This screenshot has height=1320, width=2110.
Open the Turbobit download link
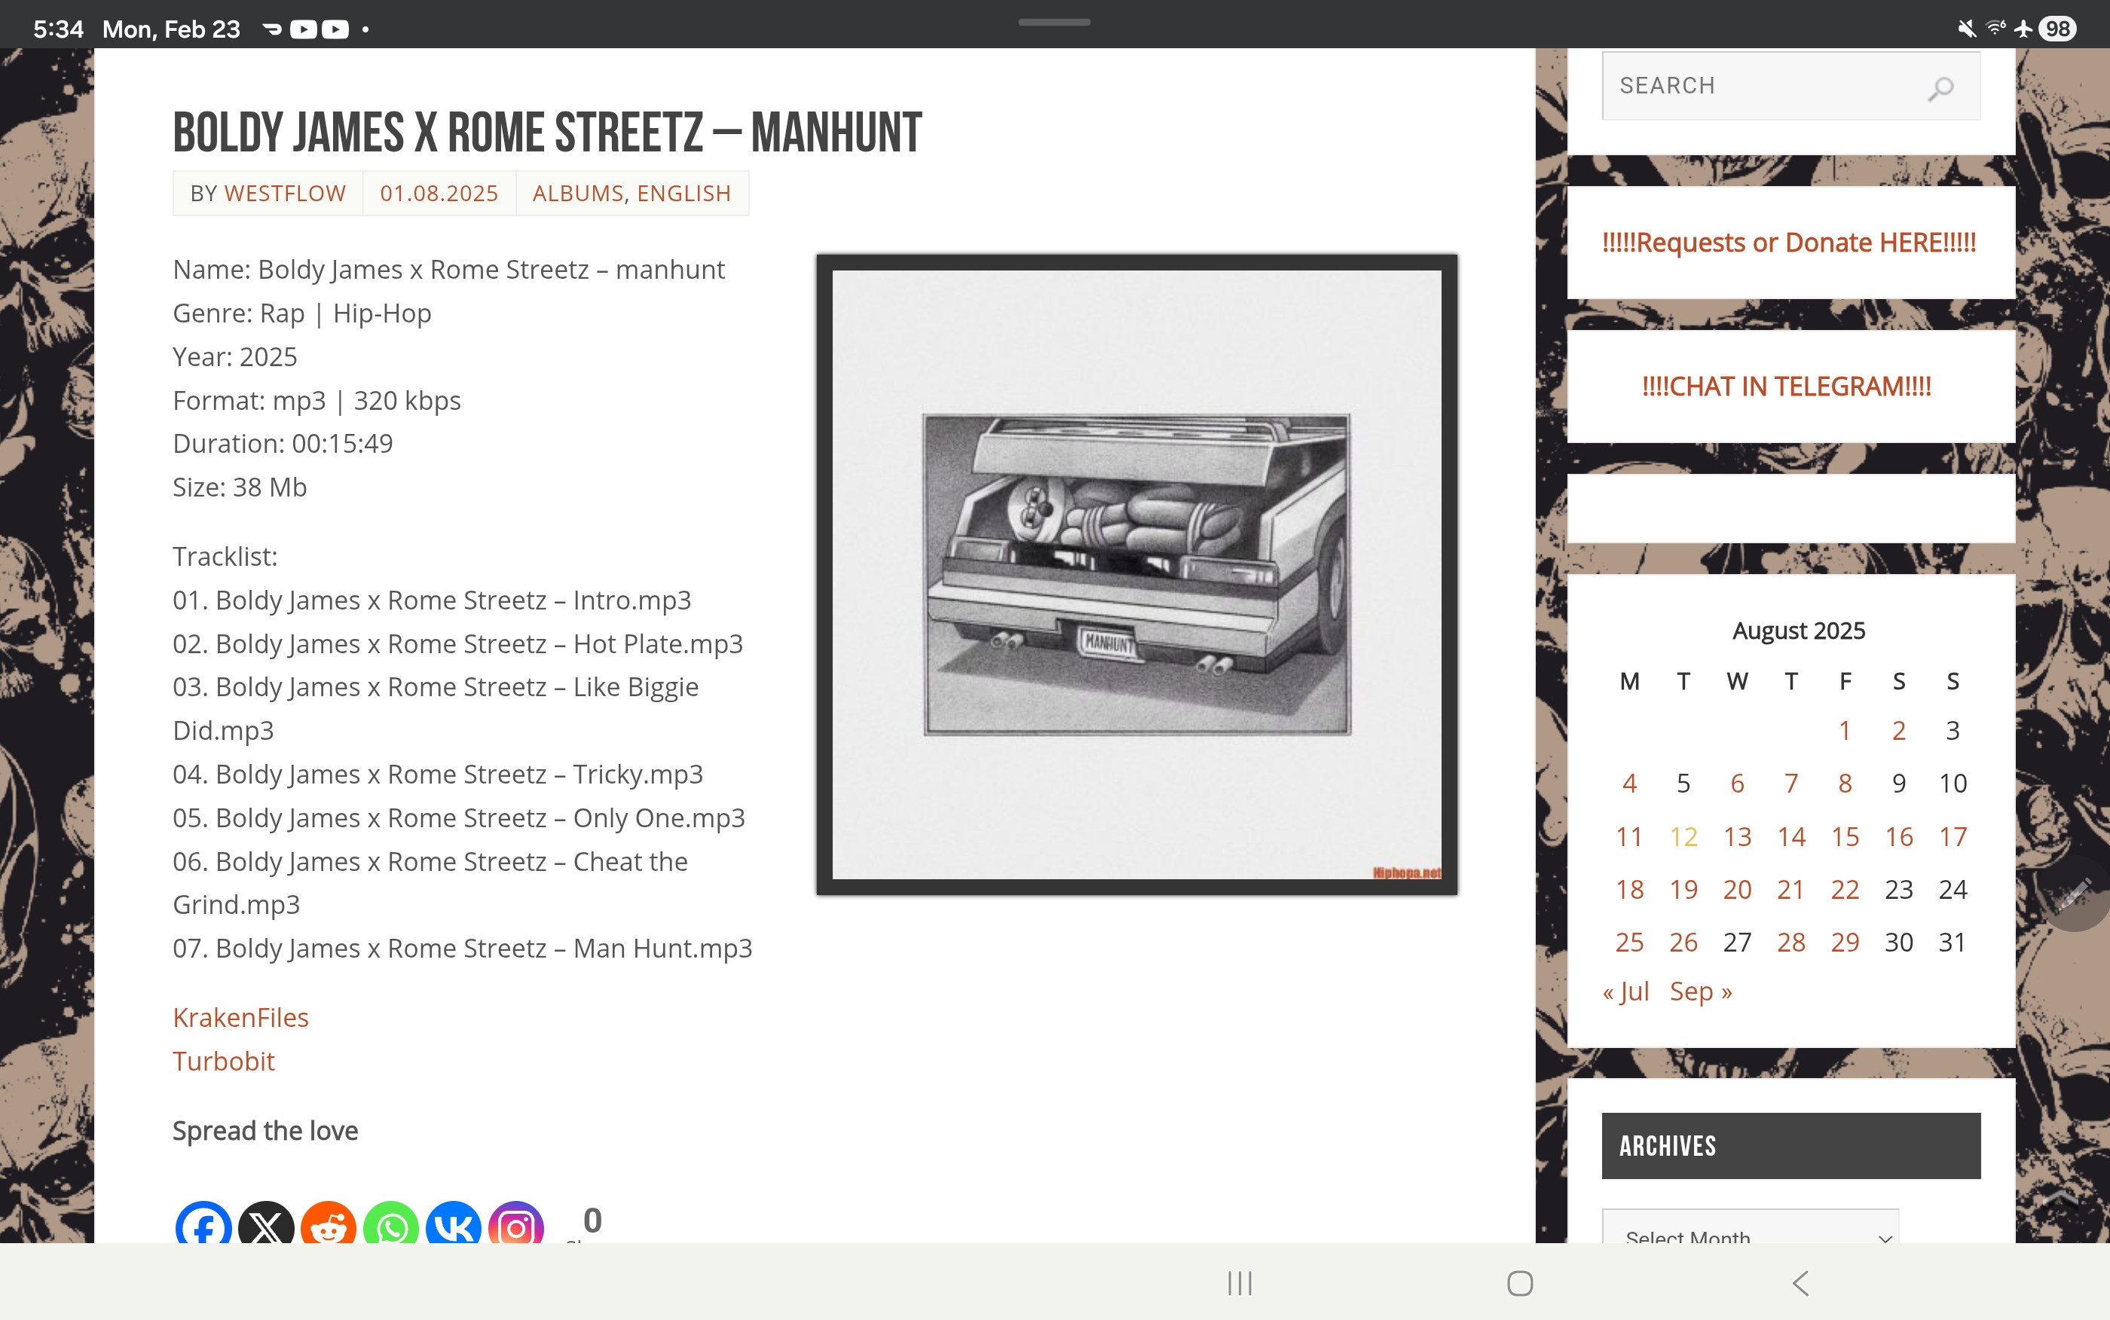tap(224, 1062)
